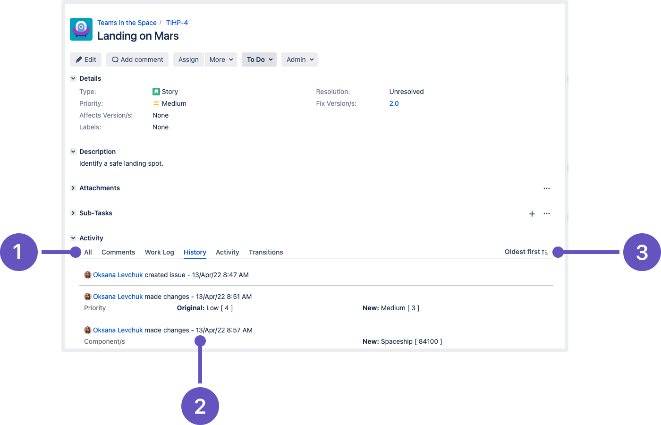Click the green Story issue type icon

pyautogui.click(x=156, y=92)
